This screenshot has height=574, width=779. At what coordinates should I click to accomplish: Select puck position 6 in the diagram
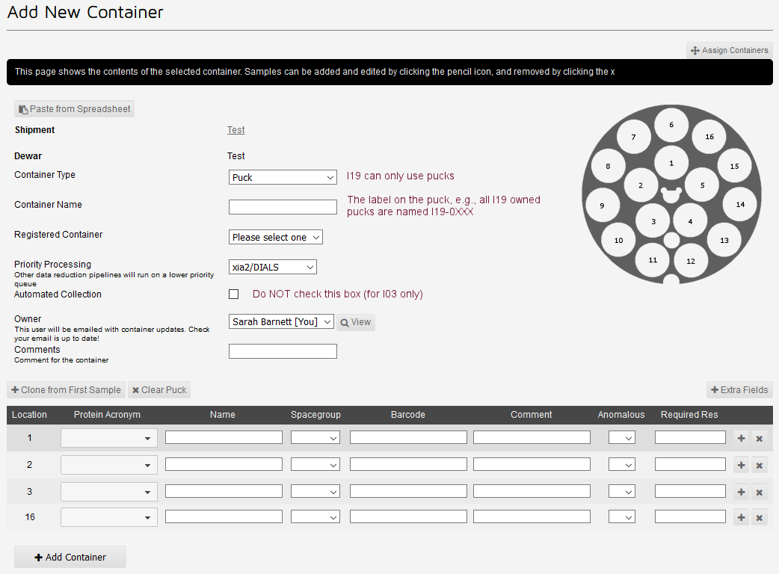pyautogui.click(x=671, y=125)
